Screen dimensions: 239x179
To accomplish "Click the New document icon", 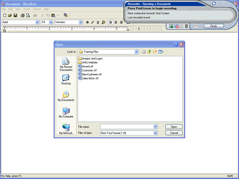I will click(5, 15).
